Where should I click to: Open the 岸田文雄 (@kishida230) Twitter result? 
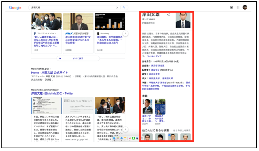coord(52,93)
